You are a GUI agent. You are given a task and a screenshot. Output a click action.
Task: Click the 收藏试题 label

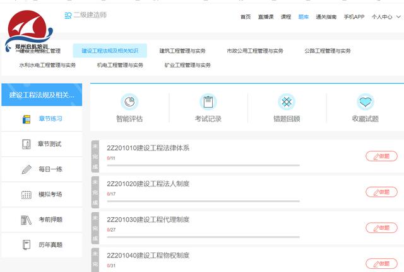365,119
